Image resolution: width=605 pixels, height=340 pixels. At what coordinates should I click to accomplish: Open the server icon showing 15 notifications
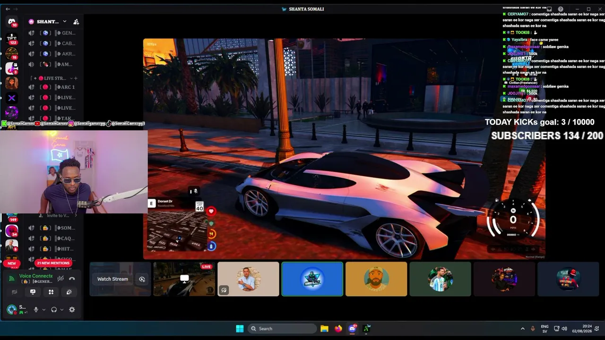coord(12,54)
